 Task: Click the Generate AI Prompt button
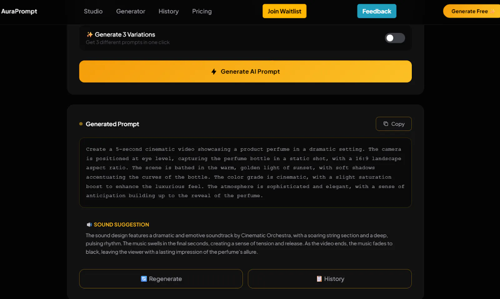[x=245, y=72]
